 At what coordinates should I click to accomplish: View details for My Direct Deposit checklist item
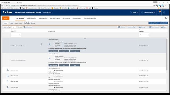coord(8,70)
